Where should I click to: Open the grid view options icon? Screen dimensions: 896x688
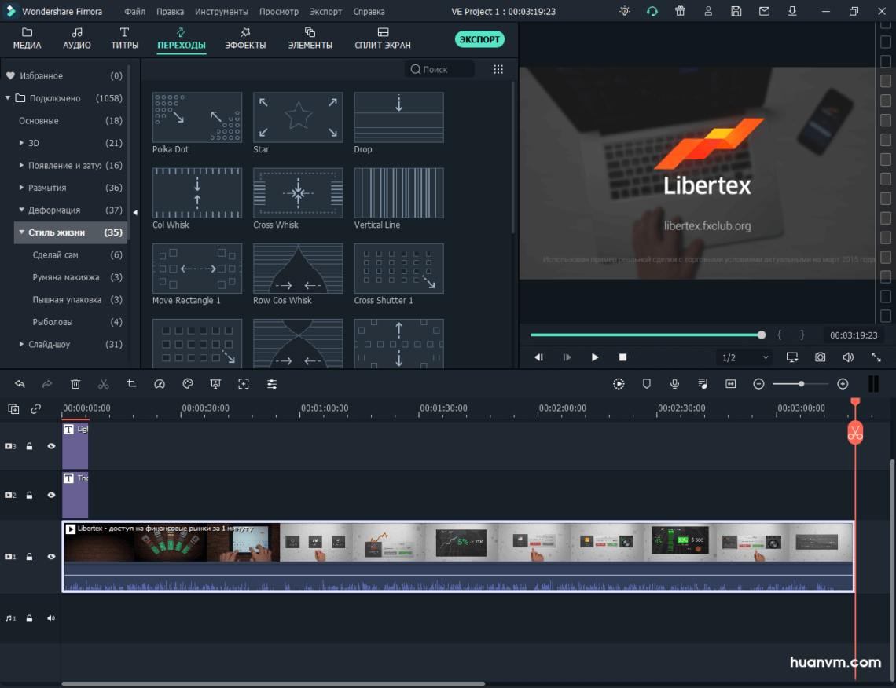point(498,69)
